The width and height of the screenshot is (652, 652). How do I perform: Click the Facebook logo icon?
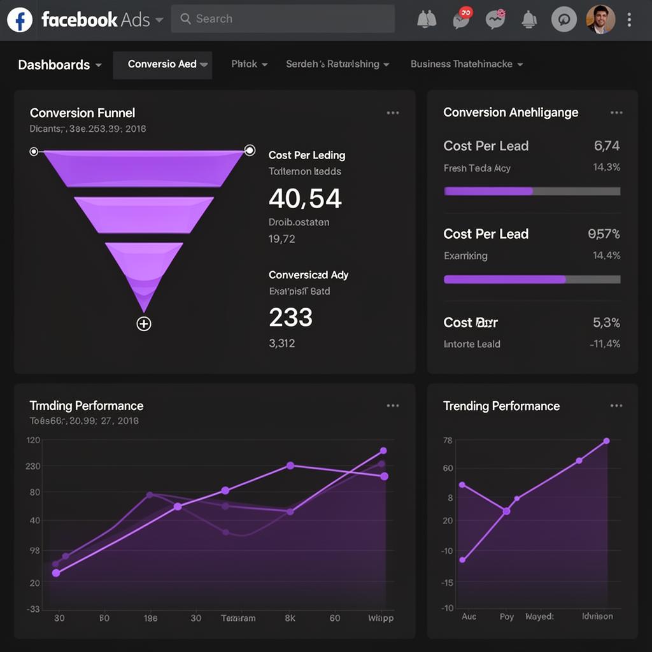pyautogui.click(x=20, y=20)
